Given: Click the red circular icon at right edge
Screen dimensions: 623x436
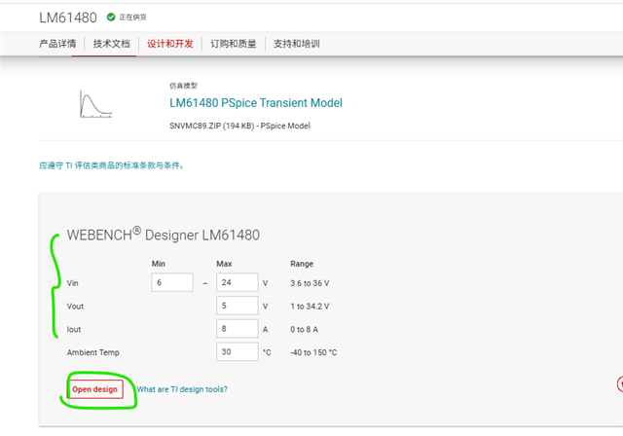Looking at the screenshot, I should click(x=620, y=384).
